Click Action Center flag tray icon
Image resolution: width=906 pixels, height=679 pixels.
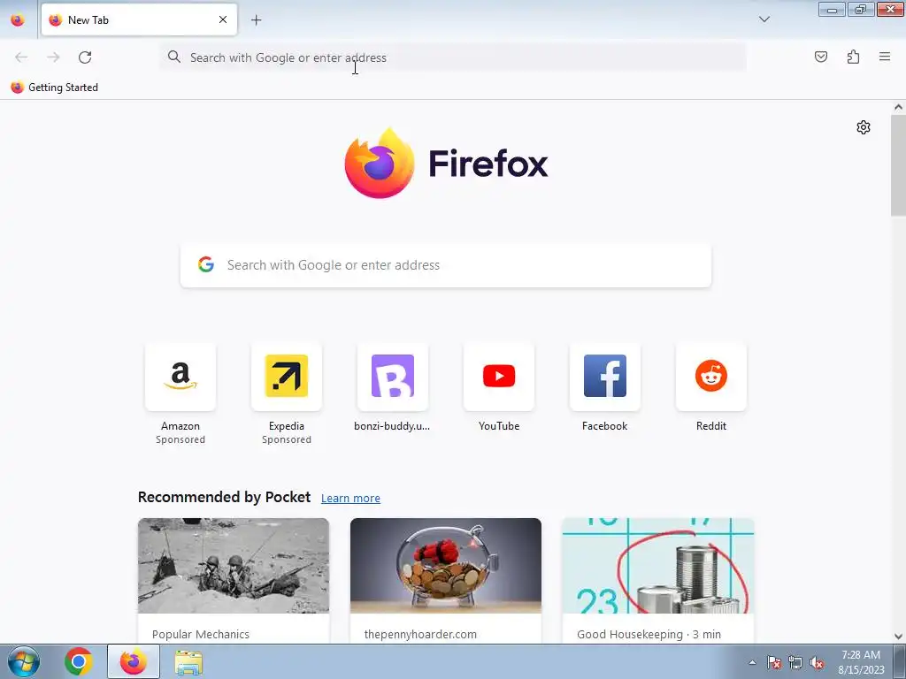point(774,662)
